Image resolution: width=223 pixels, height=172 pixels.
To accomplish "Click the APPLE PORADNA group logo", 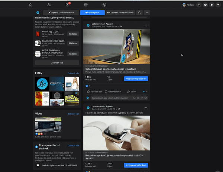I will [x=38, y=54].
